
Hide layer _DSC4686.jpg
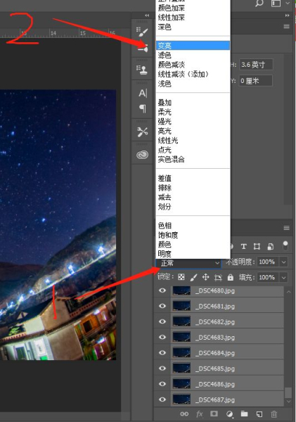click(162, 384)
